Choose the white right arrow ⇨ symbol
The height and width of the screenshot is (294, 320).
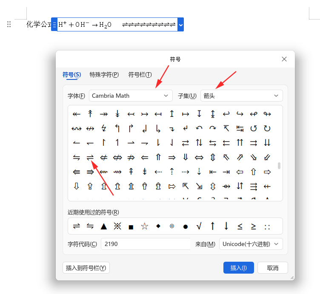(267, 172)
